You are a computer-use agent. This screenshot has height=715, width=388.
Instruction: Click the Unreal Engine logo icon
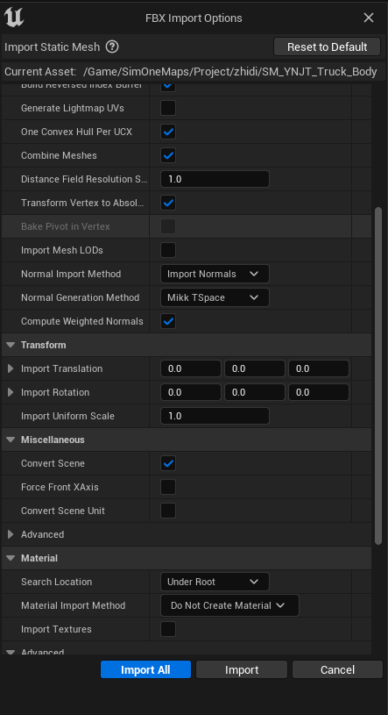pos(14,18)
